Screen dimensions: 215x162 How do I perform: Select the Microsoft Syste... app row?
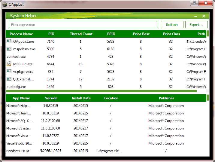(x=106, y=128)
